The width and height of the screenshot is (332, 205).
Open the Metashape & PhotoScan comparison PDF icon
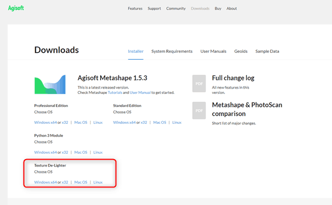[x=199, y=111]
